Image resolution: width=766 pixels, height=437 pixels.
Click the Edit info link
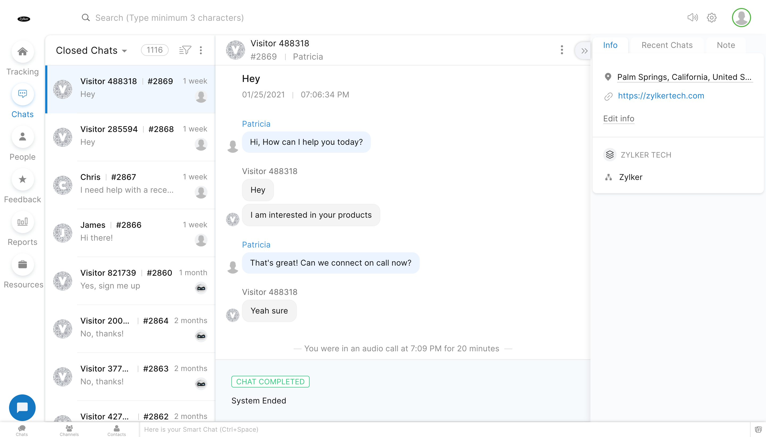coord(618,118)
